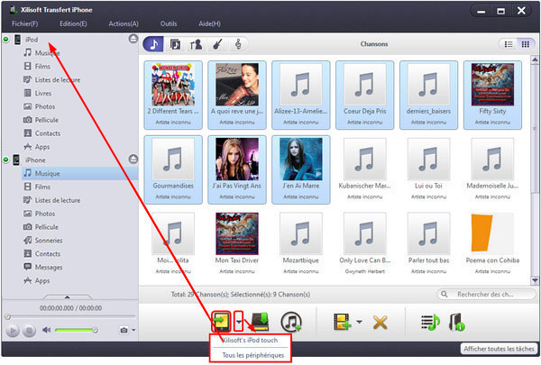Open the add files dropdown arrow

[x=359, y=322]
